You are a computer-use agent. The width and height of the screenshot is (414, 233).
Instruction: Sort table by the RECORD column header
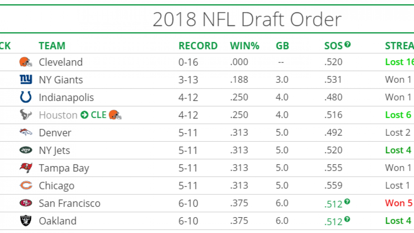point(198,46)
